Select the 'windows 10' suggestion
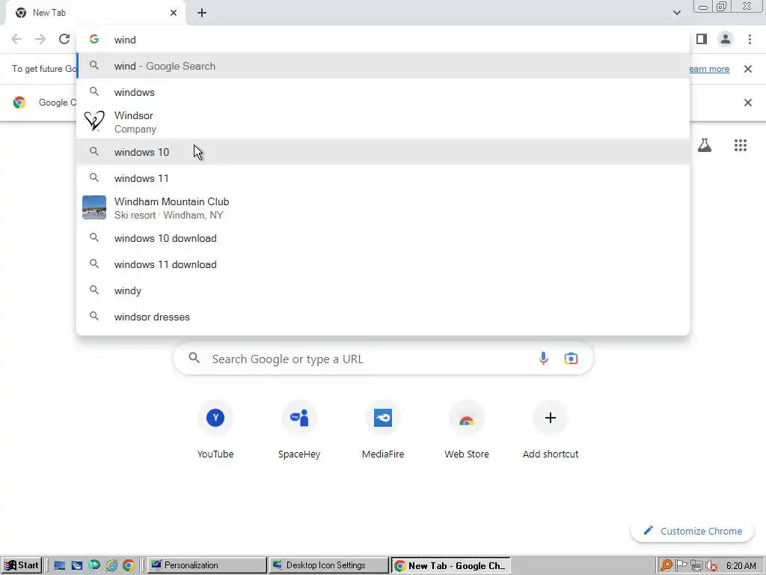The width and height of the screenshot is (766, 575). [383, 151]
